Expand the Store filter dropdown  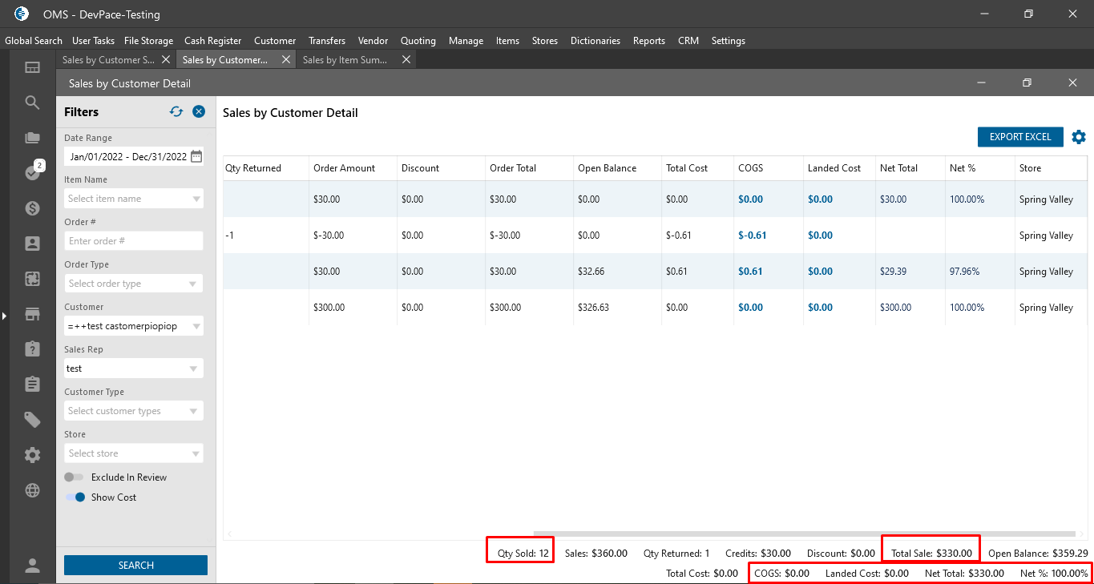133,453
